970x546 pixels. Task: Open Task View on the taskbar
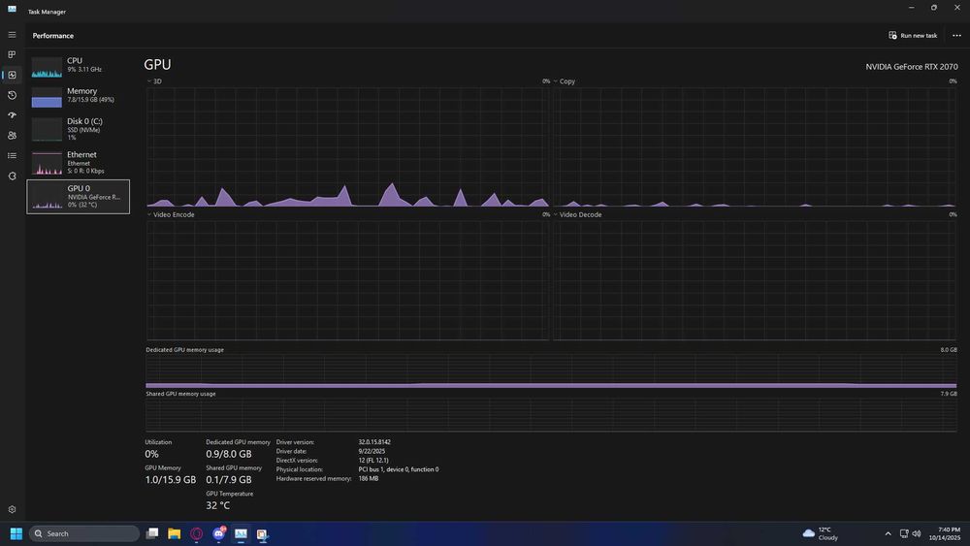point(152,533)
